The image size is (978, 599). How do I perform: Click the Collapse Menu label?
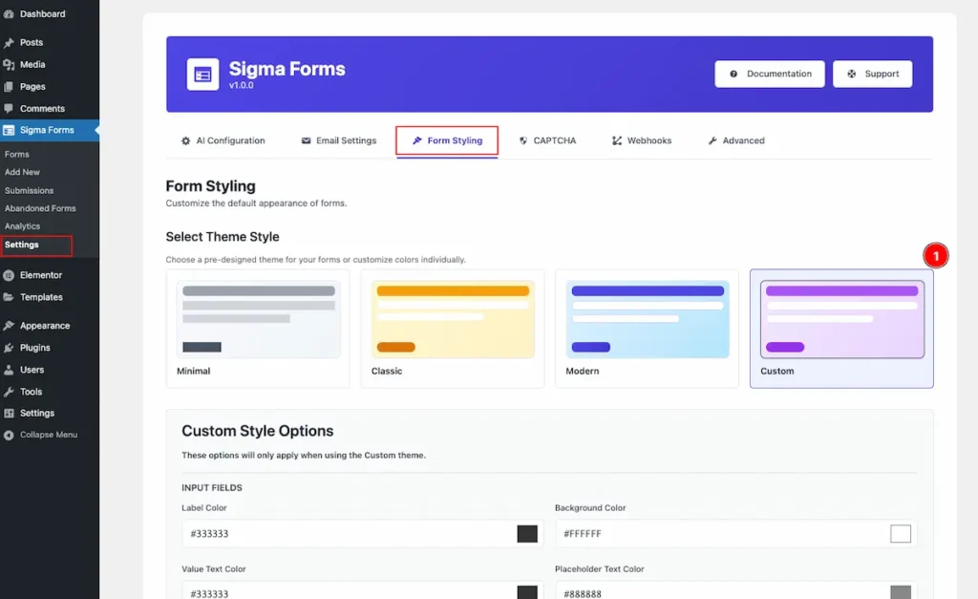click(49, 435)
